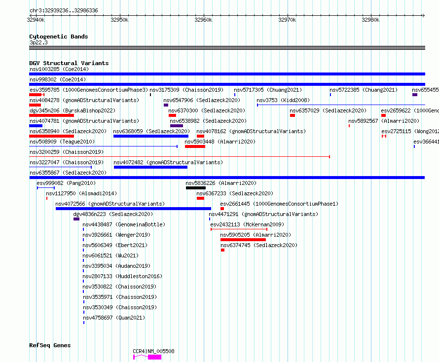Click nsv3535971 (Chaisson2019) label

point(120,297)
